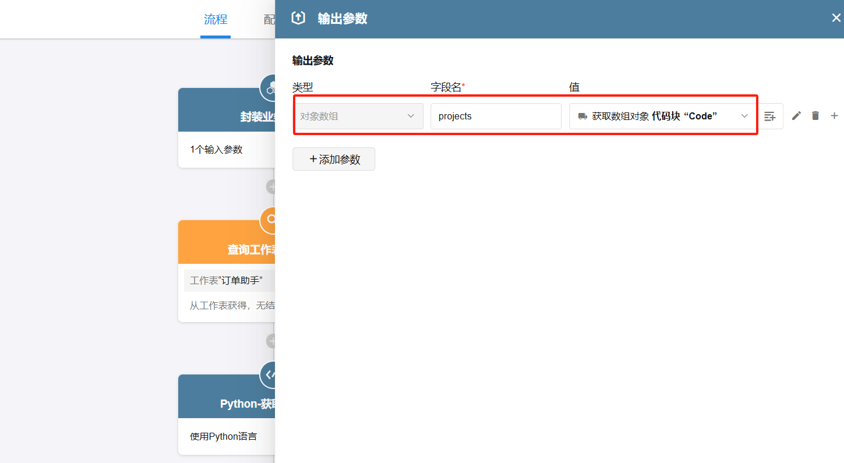Click the output icon in the blue panel header

tap(298, 18)
